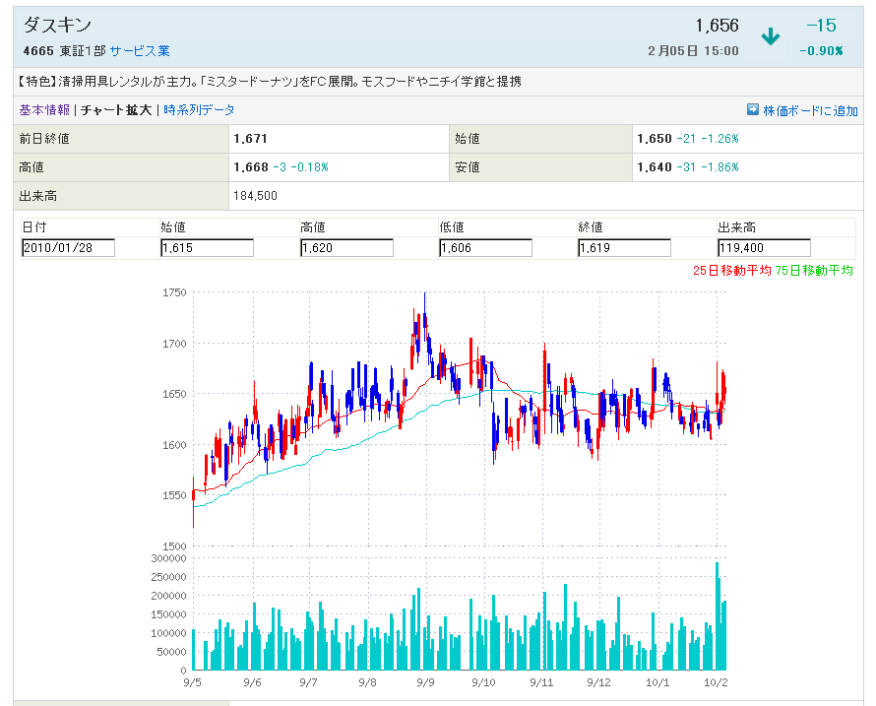This screenshot has height=706, width=876.
Task: Select the チャート拡大 tab
Action: (116, 110)
